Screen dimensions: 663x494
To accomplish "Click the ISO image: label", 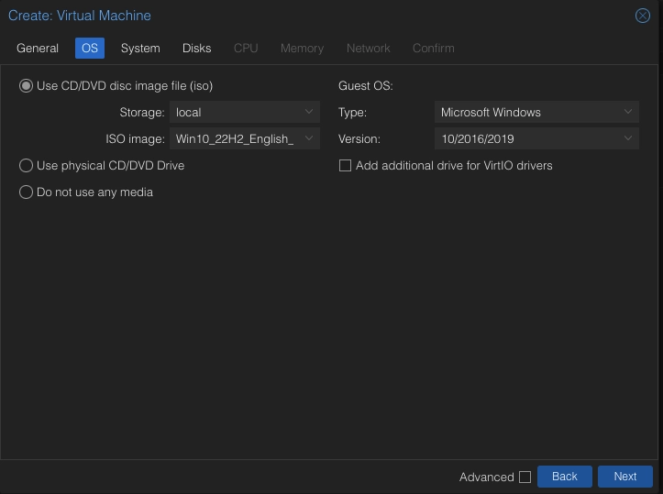I will (x=136, y=139).
